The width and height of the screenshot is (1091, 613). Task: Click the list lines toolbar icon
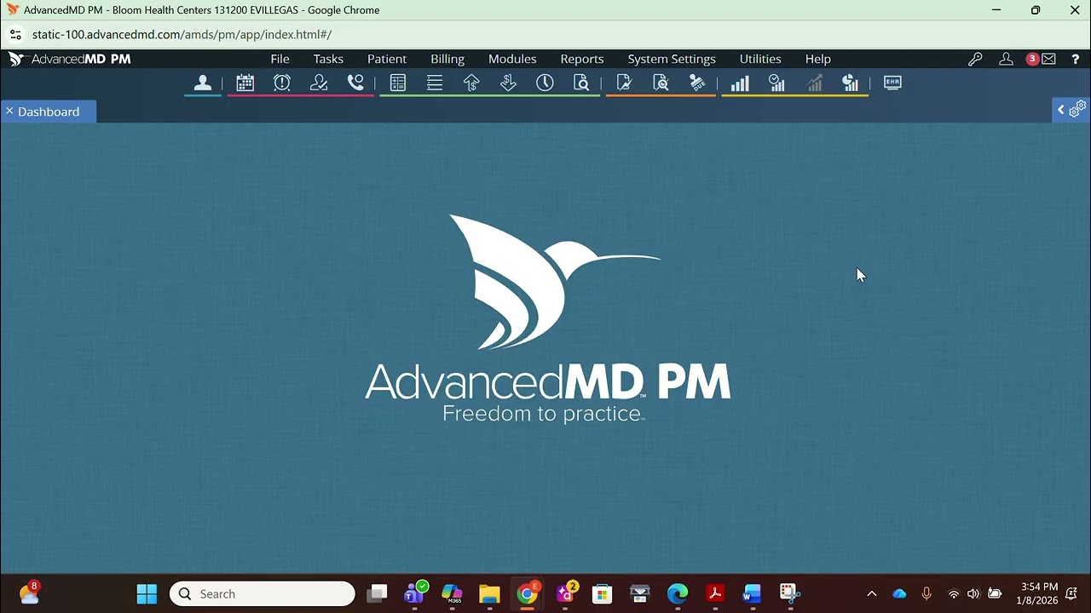pyautogui.click(x=435, y=83)
